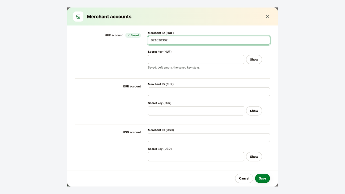Click the Merchant ID (EUR) input
The height and width of the screenshot is (194, 345).
[x=209, y=92]
